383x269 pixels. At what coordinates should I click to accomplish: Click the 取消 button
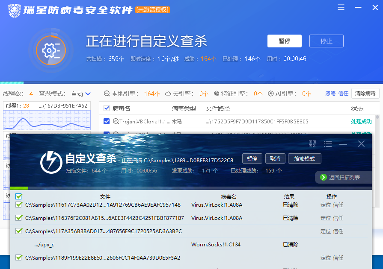tap(275, 158)
